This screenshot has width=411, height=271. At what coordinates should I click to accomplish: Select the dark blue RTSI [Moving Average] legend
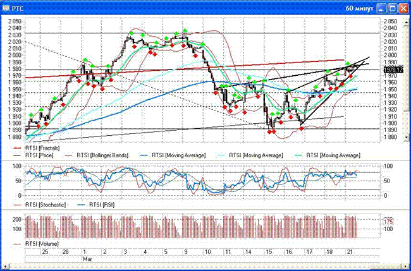click(x=173, y=155)
